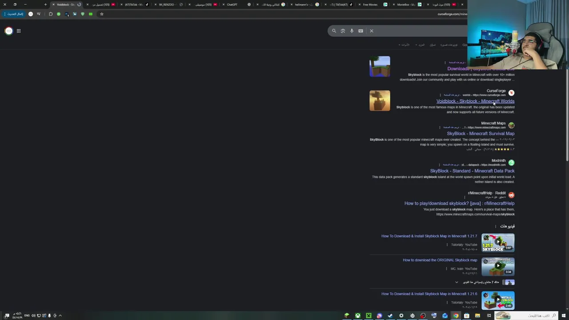Open Microsoft Store from the taskbar
The image size is (569, 320).
point(467,316)
